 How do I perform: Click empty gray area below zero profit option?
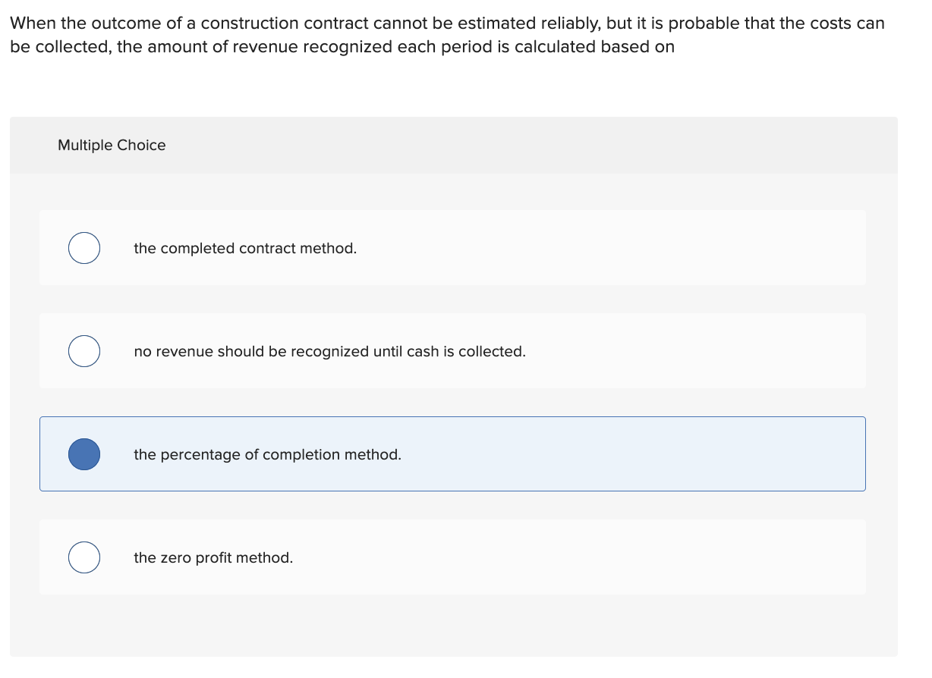455,626
